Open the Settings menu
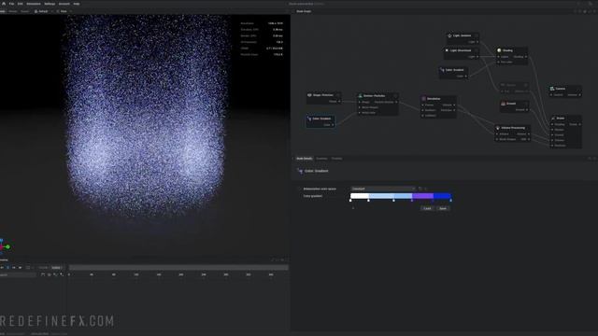 pos(50,4)
